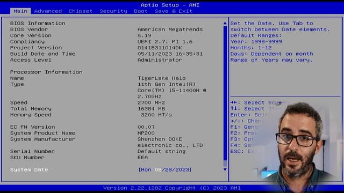
Task: Click Compliancy value UEFI 2.7; PI 1.6
Action: tap(165, 42)
